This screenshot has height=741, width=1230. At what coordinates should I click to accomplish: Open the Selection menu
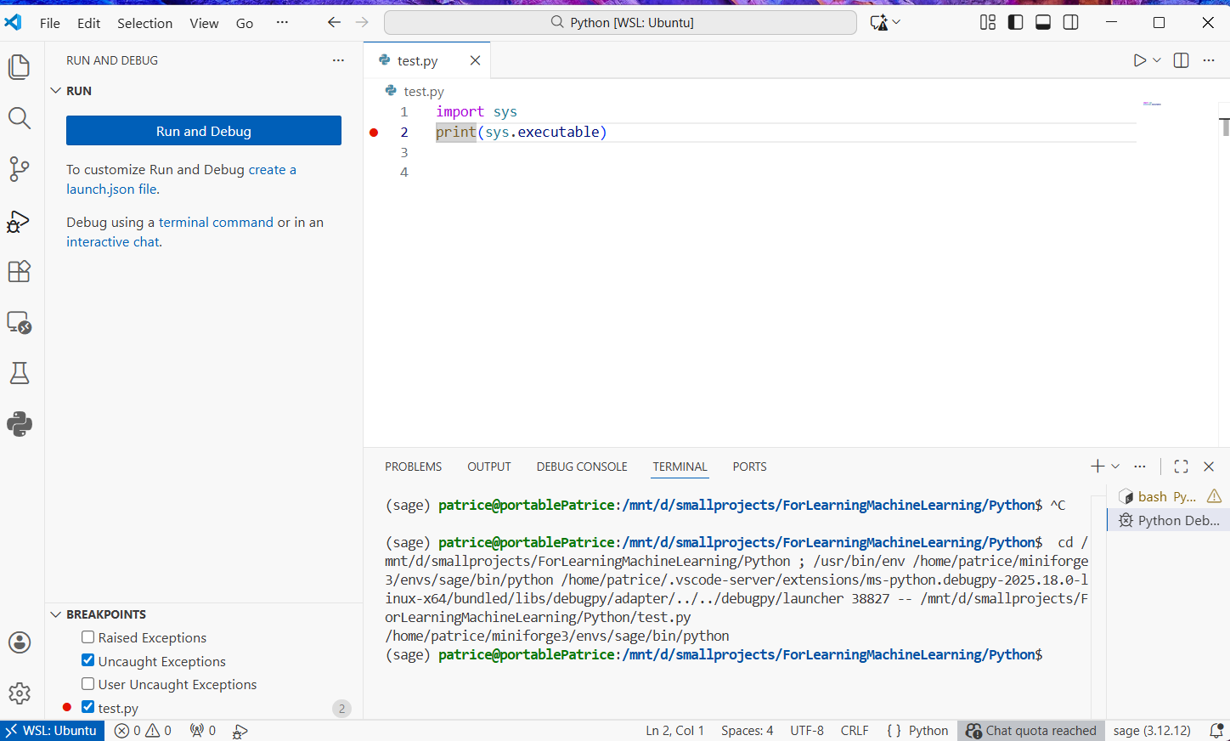click(144, 23)
